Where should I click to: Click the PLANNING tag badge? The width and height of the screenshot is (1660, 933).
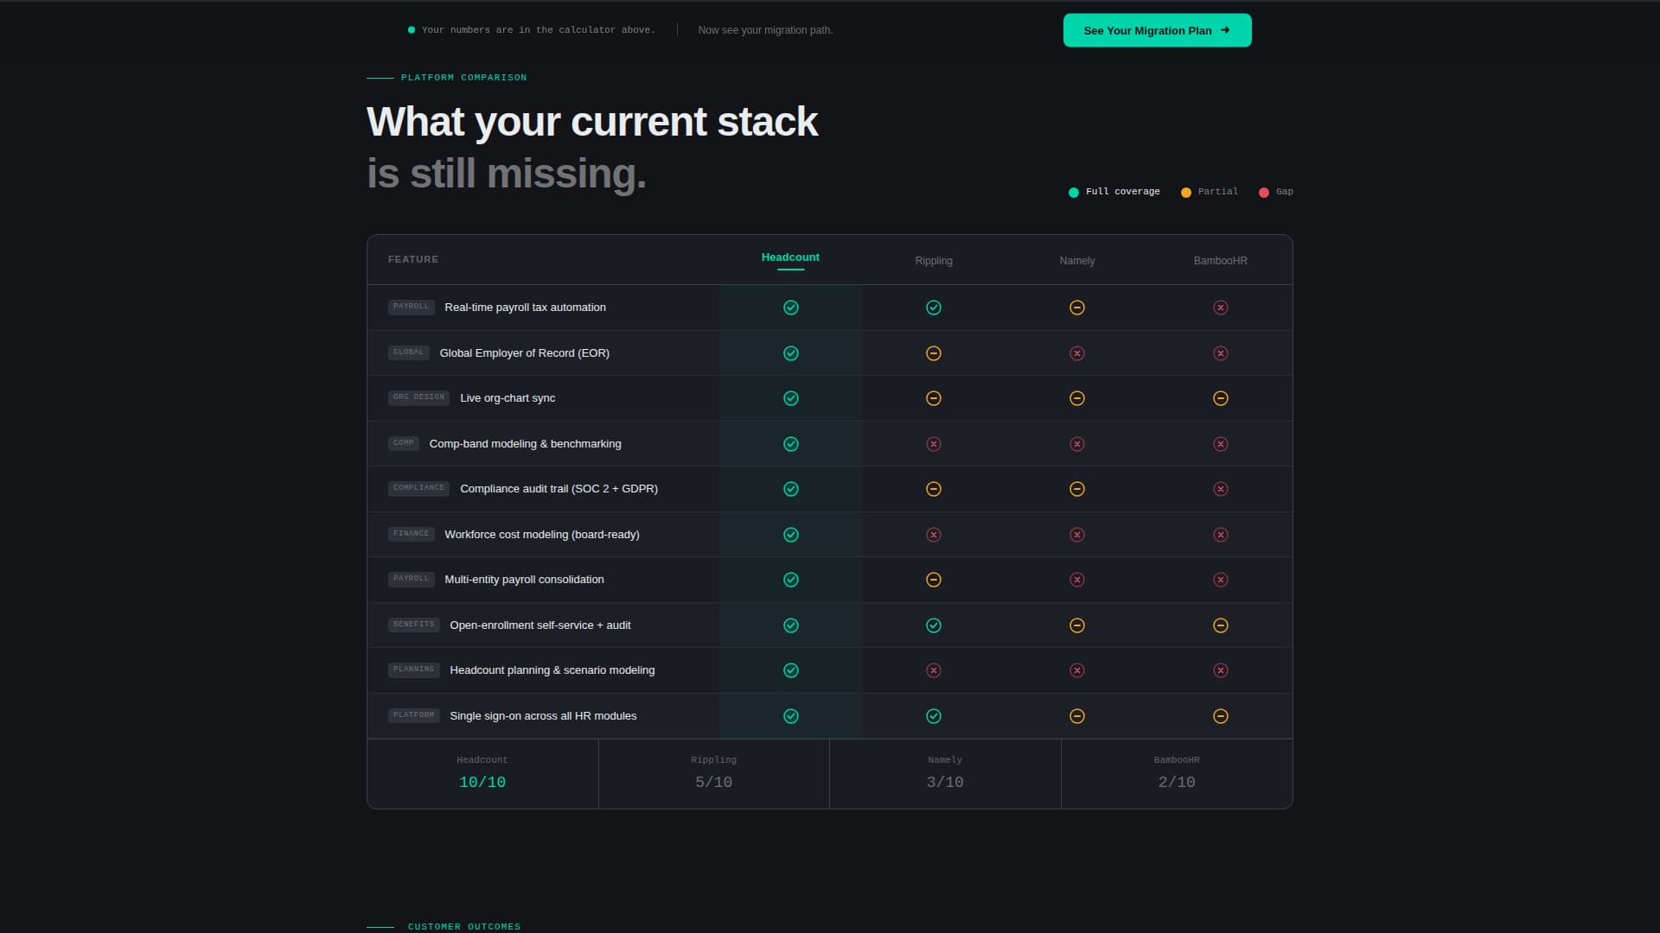pyautogui.click(x=413, y=670)
